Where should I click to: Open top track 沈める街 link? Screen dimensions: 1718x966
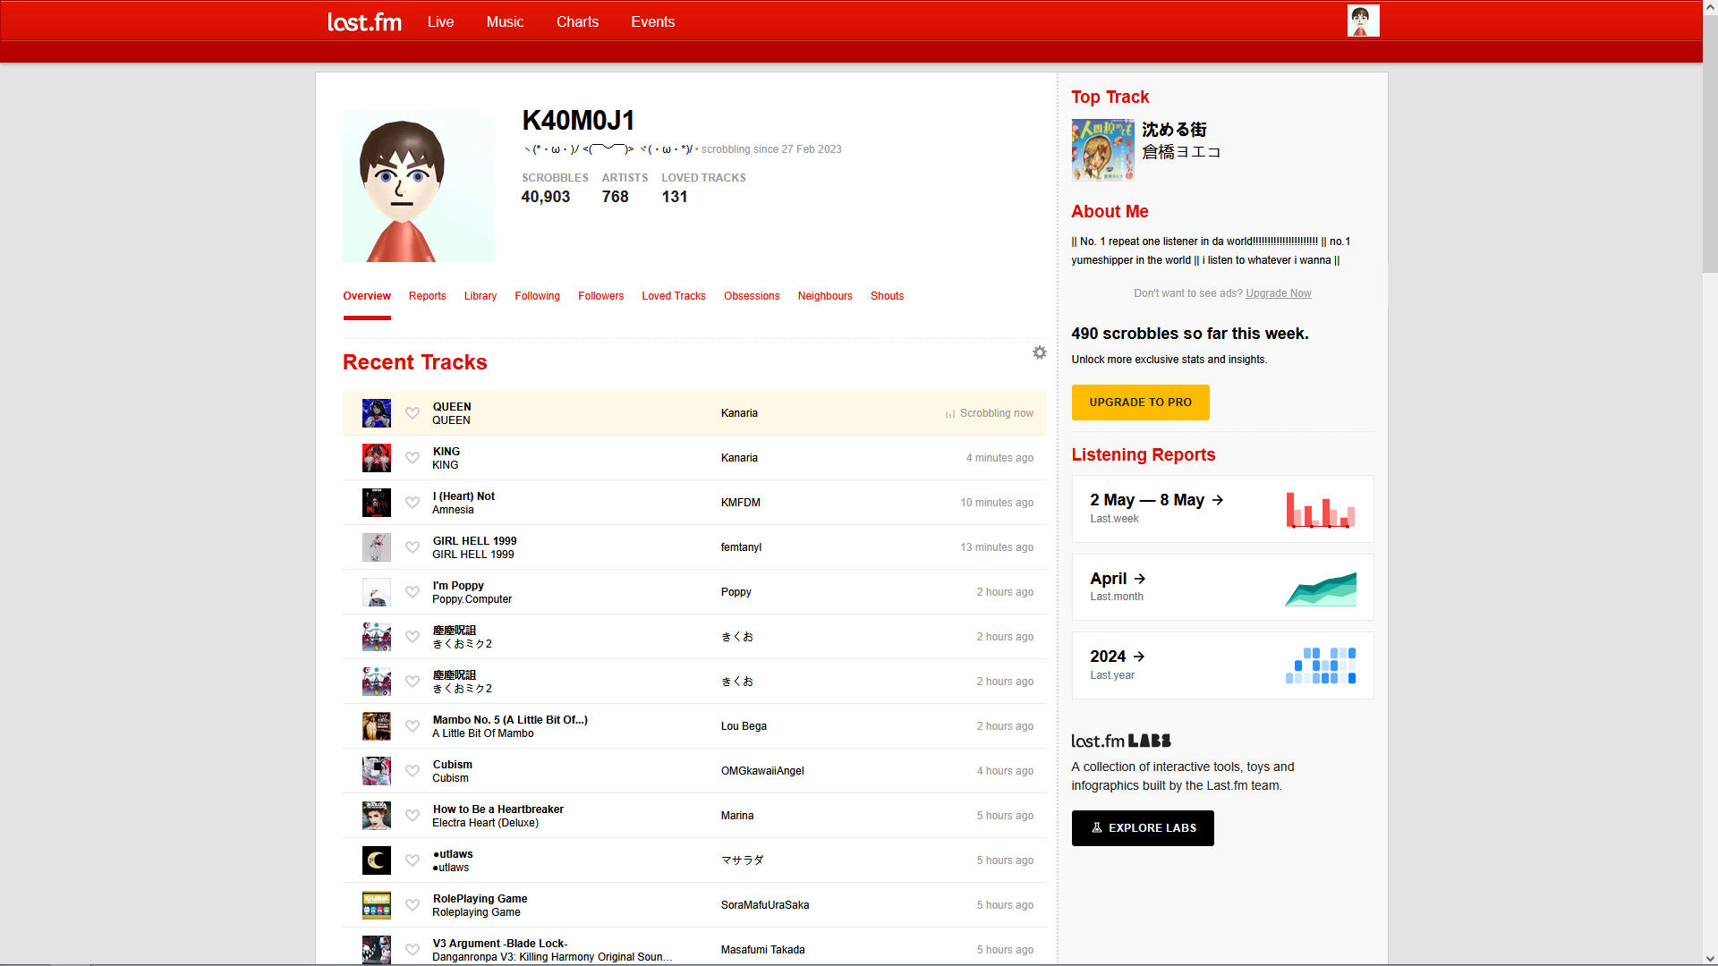coord(1174,130)
